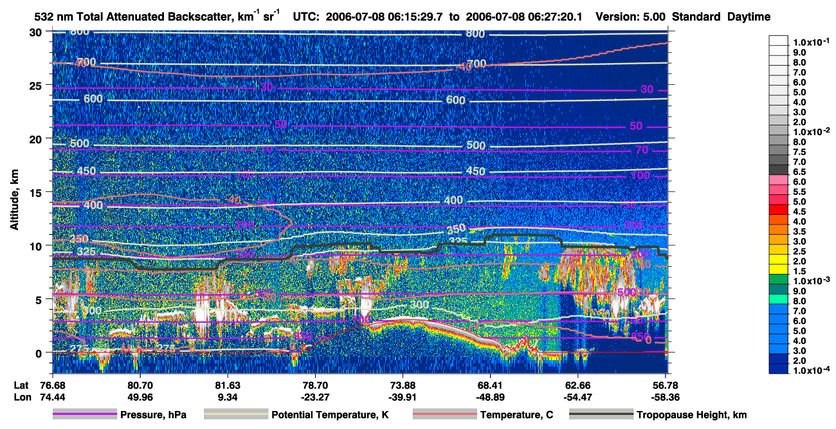This screenshot has height=429, width=836.
Task: Click the 'Pressure, hPa' legend label
Action: tap(154, 415)
